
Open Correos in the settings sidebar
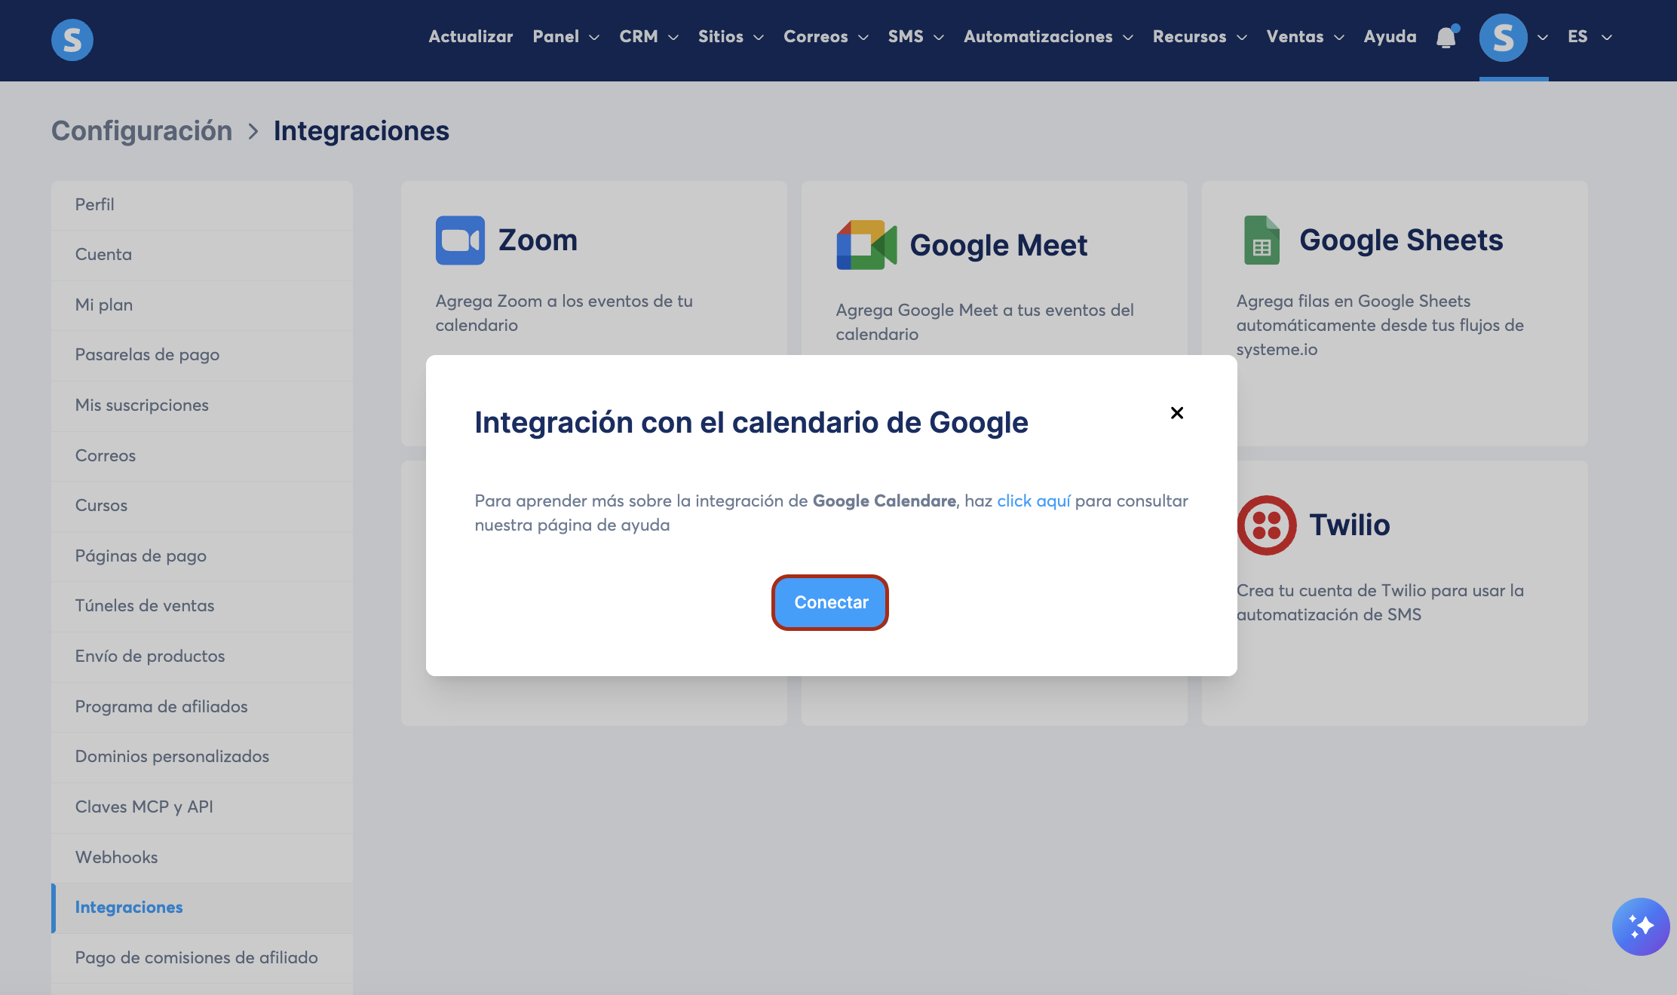tap(202, 456)
